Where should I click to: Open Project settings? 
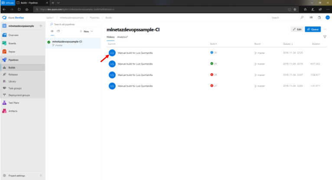point(16,176)
